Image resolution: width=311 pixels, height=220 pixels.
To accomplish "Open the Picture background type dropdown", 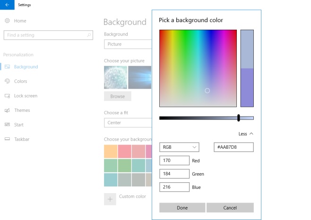I will [x=128, y=44].
